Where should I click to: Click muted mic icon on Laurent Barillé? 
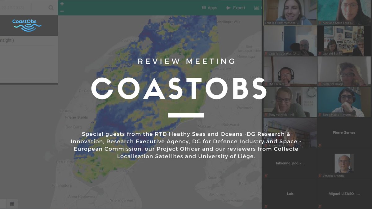pos(320,54)
